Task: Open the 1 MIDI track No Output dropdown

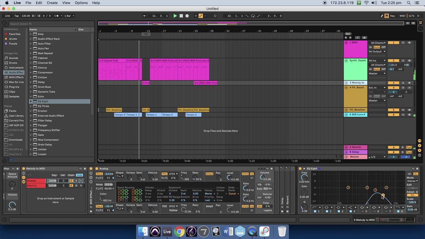Action: pyautogui.click(x=377, y=51)
